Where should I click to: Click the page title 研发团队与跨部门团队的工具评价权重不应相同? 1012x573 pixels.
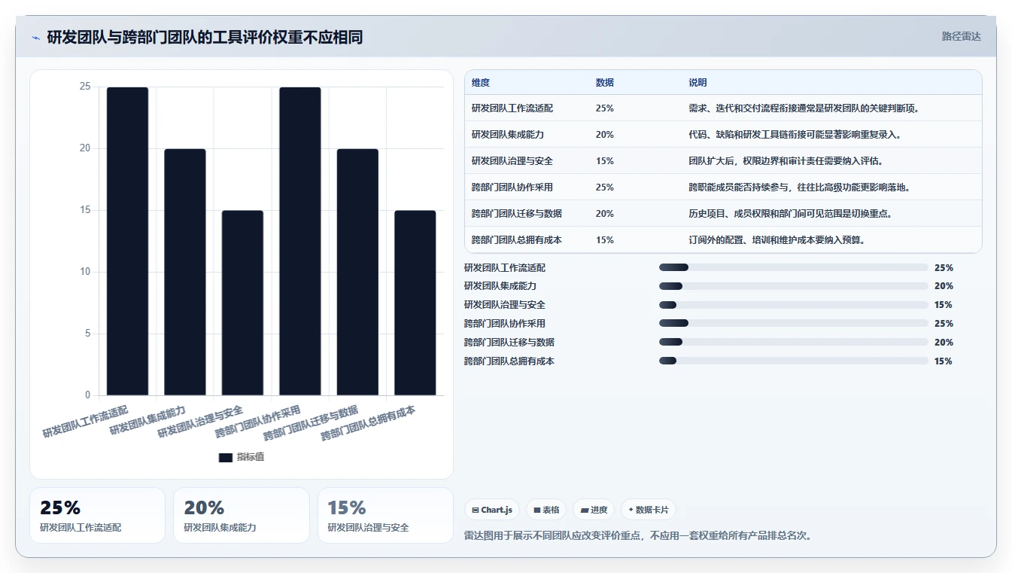point(205,37)
